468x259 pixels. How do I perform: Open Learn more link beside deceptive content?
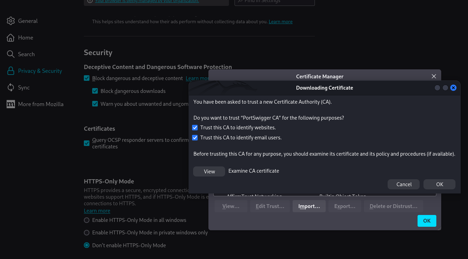coord(197,78)
